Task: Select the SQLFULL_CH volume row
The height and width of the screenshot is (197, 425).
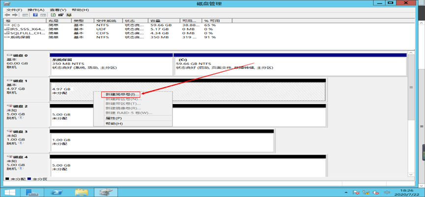Action: click(118, 33)
